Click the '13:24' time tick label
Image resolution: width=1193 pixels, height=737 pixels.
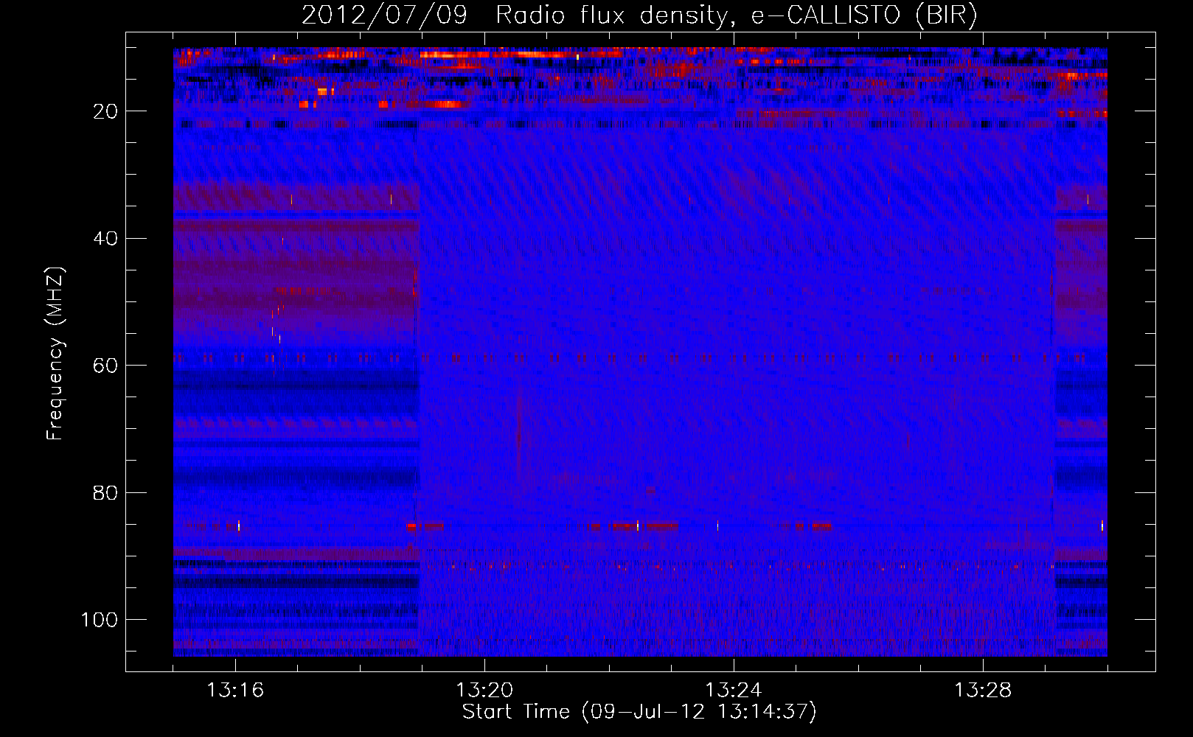[x=734, y=690]
